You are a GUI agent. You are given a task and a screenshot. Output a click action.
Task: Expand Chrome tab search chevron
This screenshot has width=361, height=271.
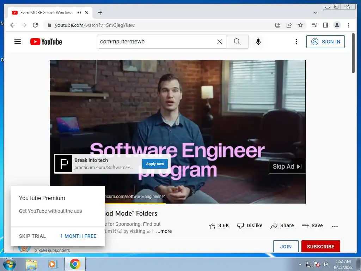[x=315, y=13]
